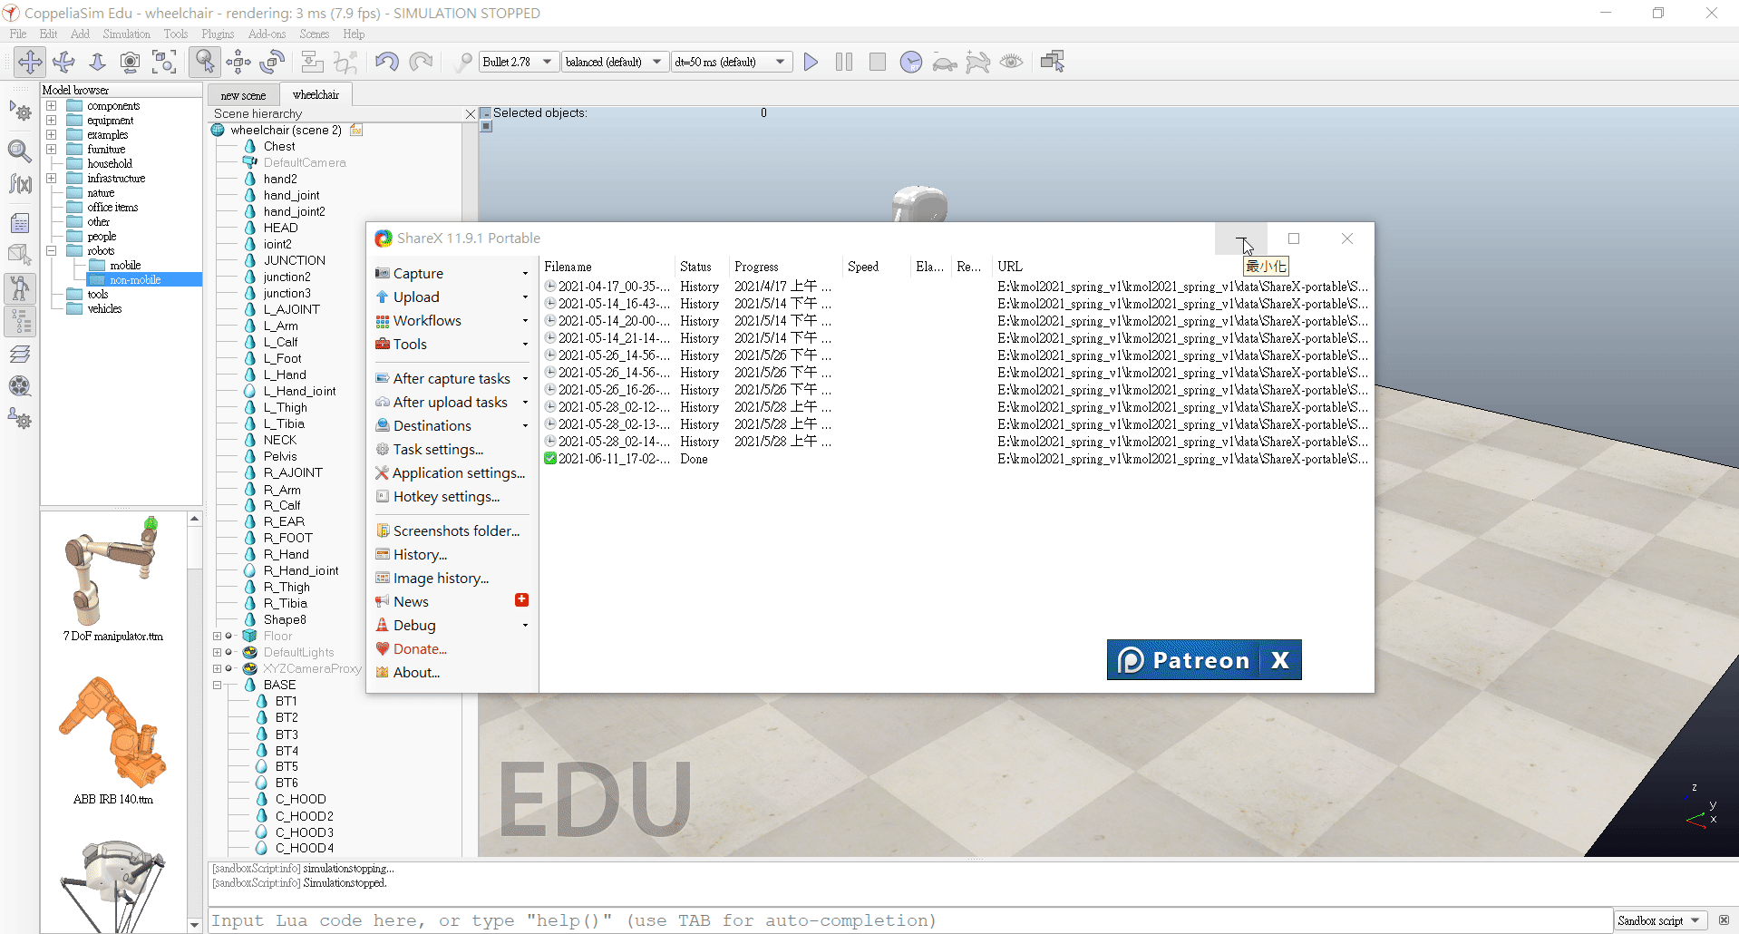Expand the components folder in model browser
Screen dimensions: 1739x934
[x=52, y=106]
